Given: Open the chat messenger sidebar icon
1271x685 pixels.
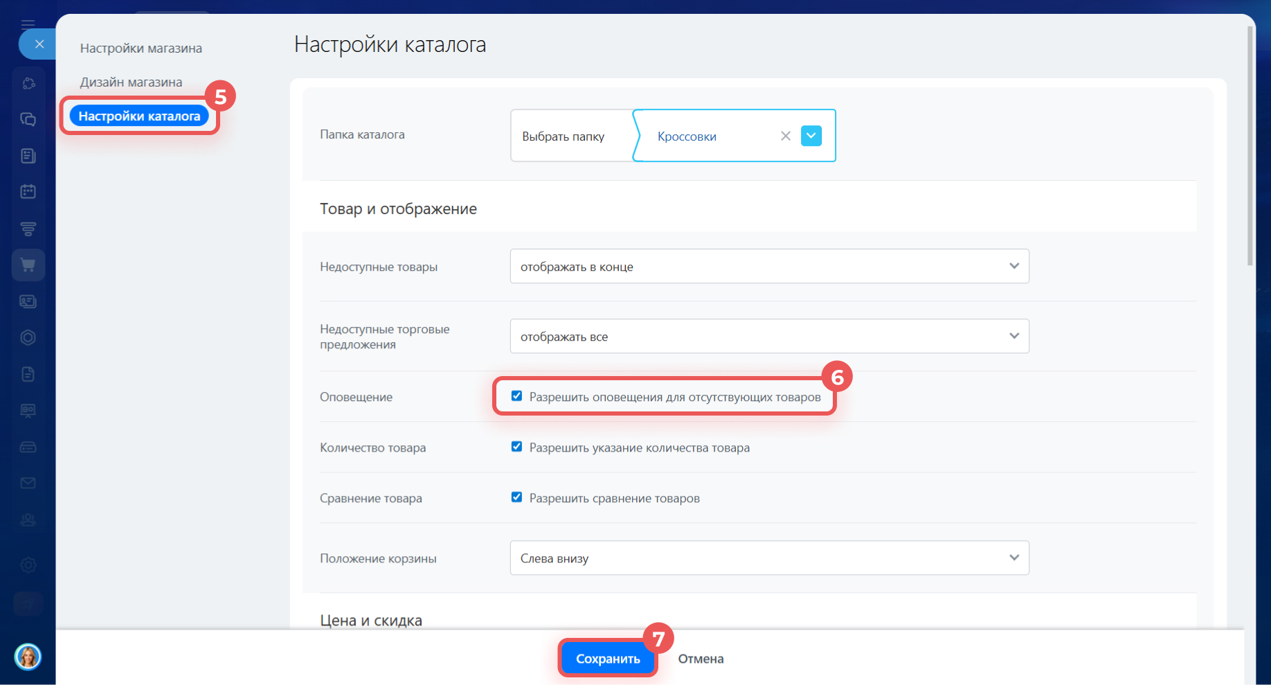Looking at the screenshot, I should point(28,119).
